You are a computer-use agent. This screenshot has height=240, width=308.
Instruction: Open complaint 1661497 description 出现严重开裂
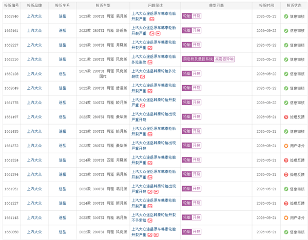[153, 117]
